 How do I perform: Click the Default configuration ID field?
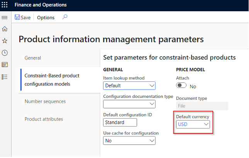point(120,123)
